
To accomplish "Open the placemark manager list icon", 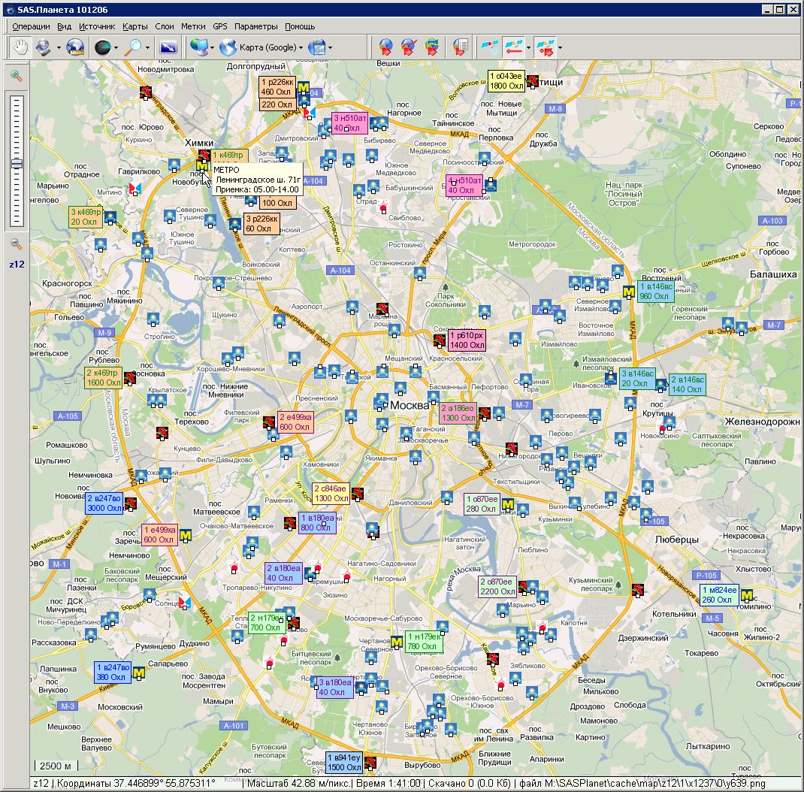I will (x=460, y=47).
